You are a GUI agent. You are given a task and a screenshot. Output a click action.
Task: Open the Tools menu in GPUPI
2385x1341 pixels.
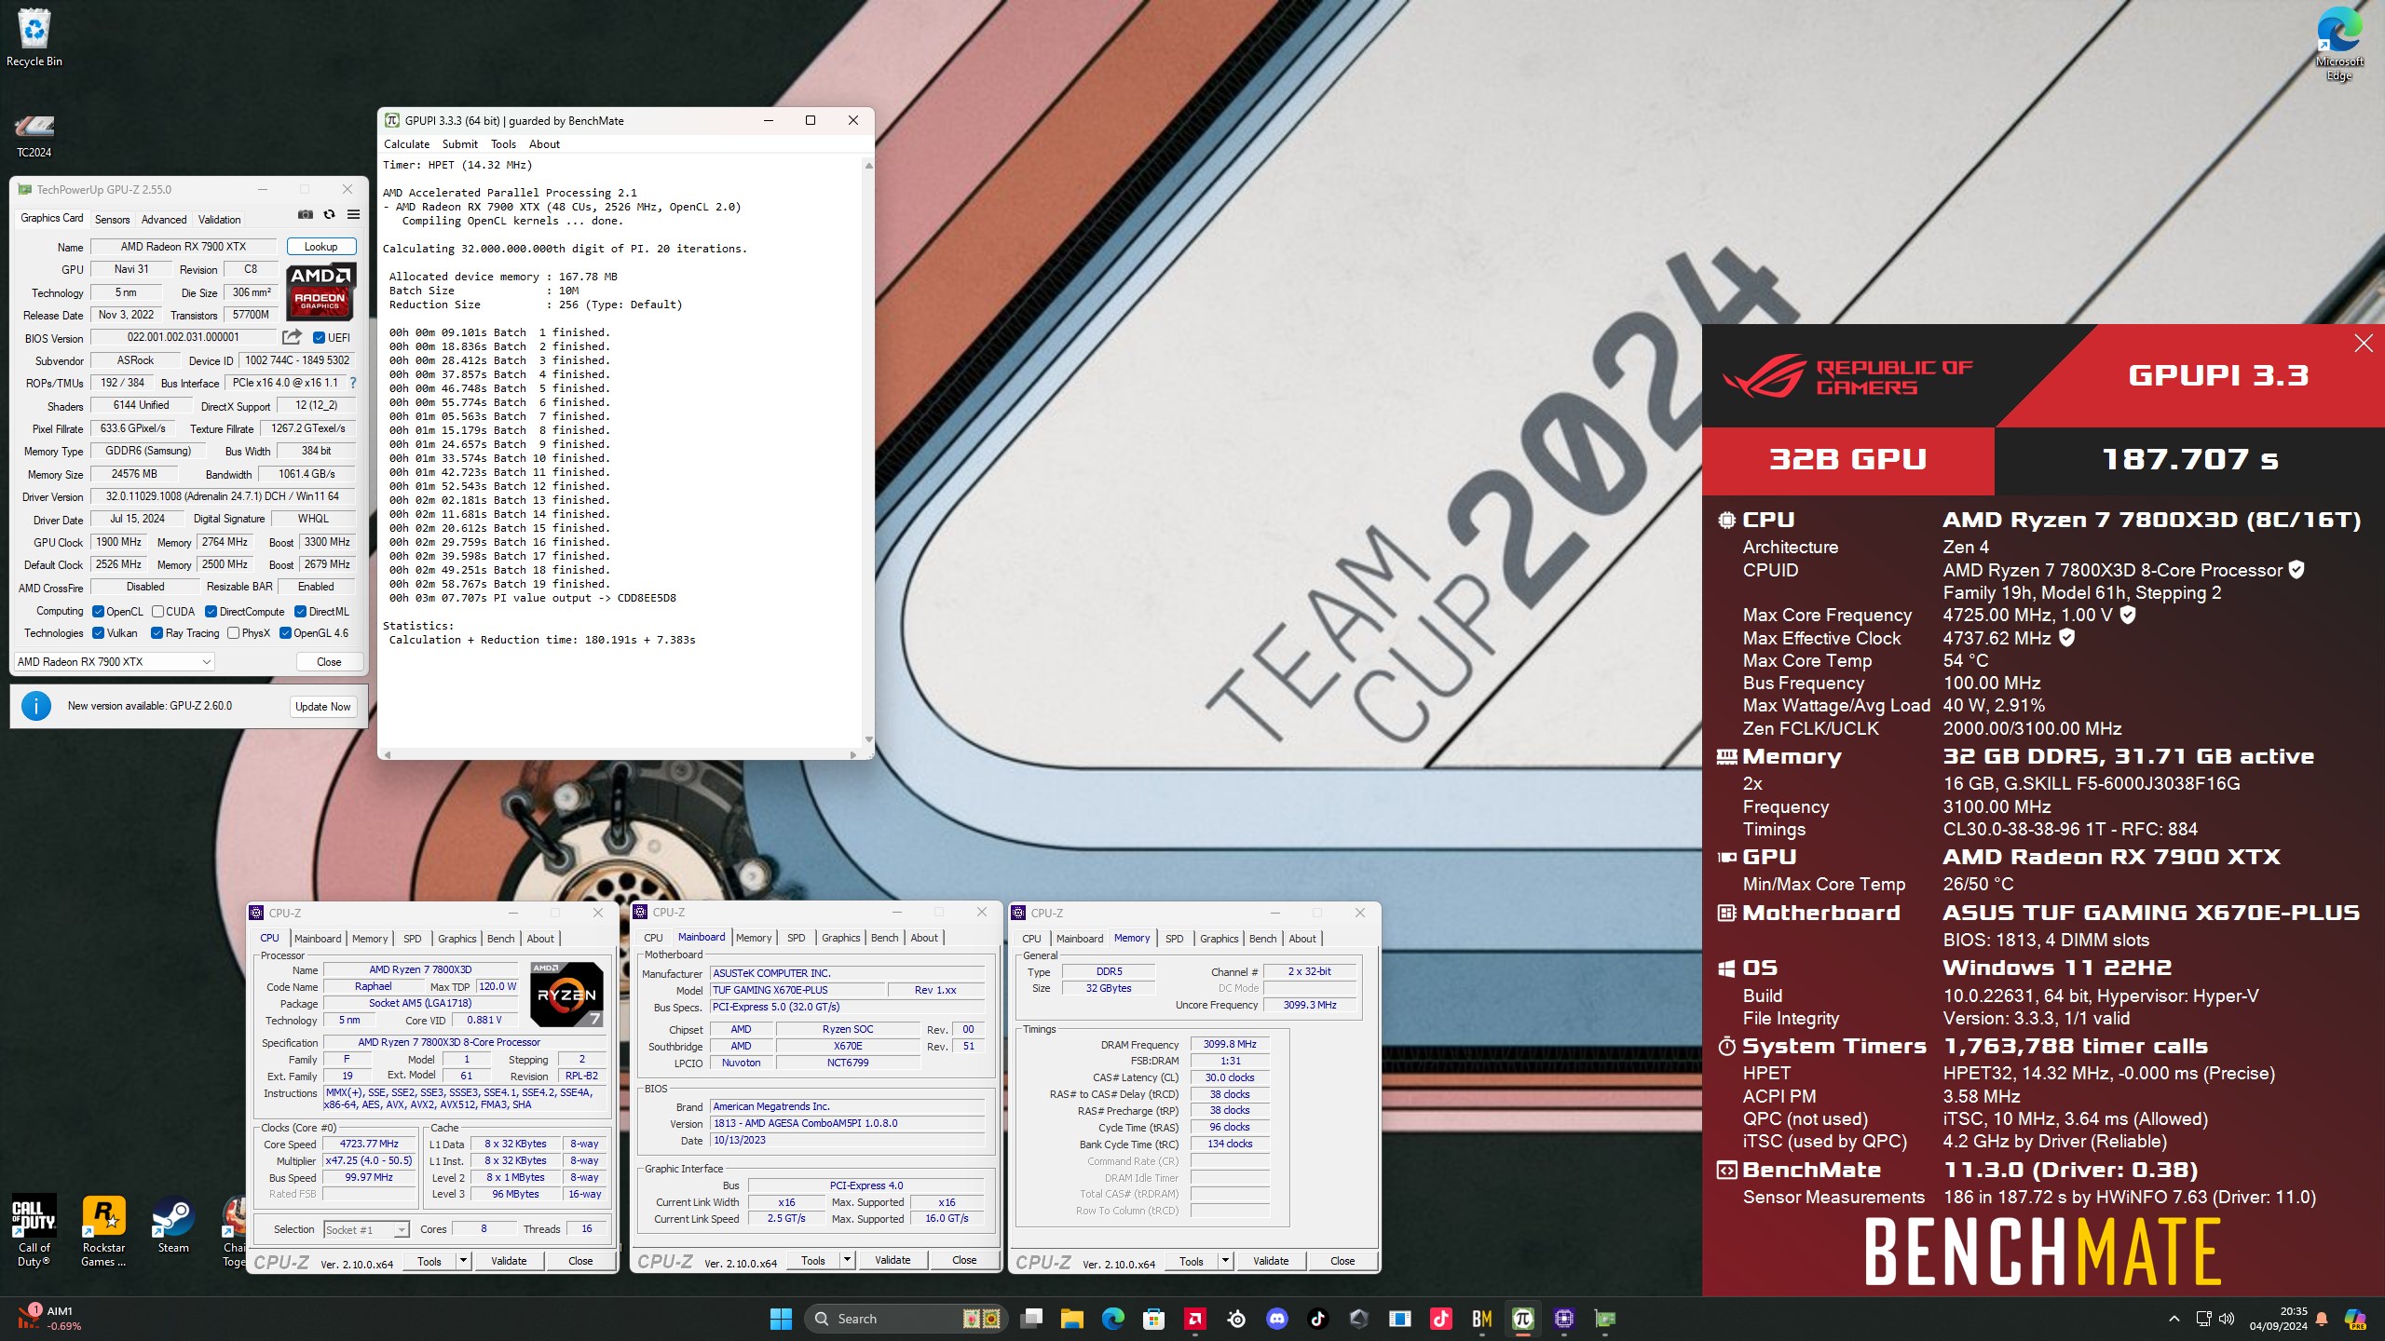(x=503, y=144)
